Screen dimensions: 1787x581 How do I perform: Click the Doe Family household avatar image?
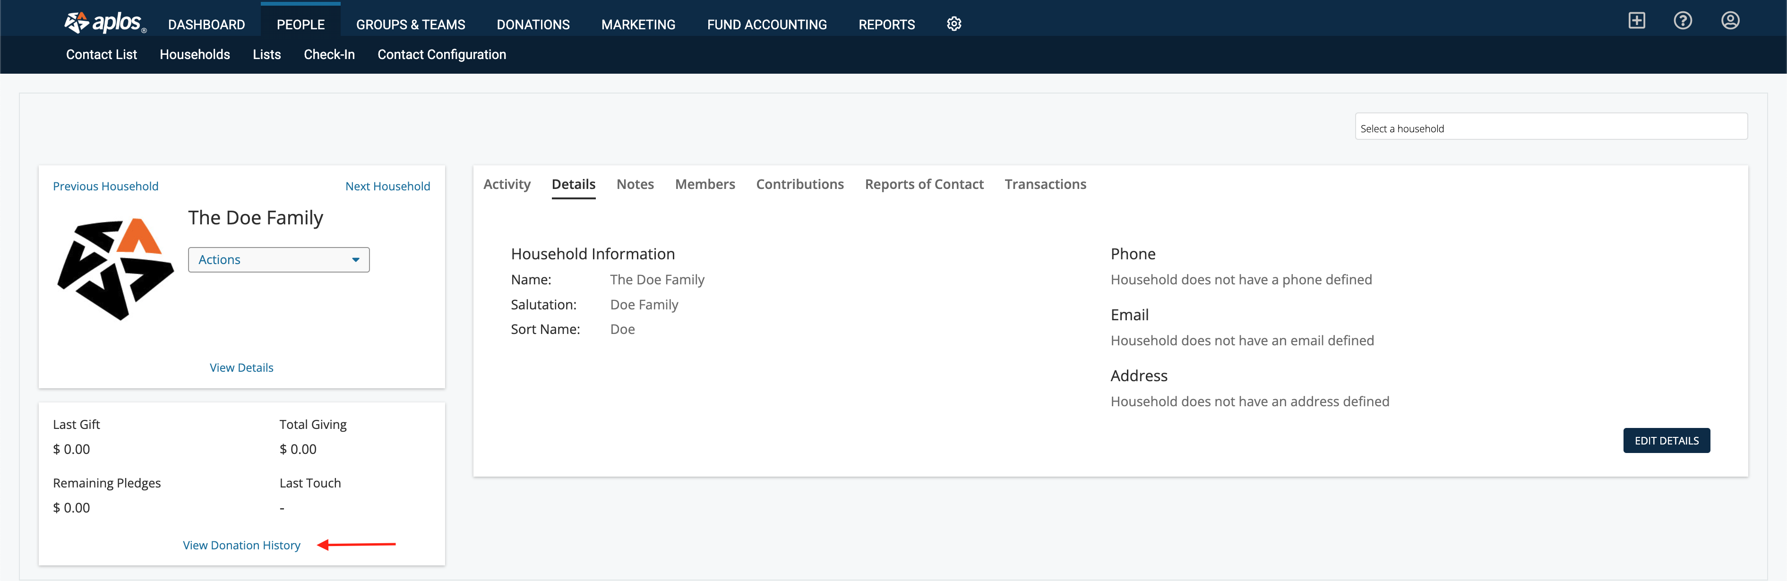pyautogui.click(x=115, y=269)
